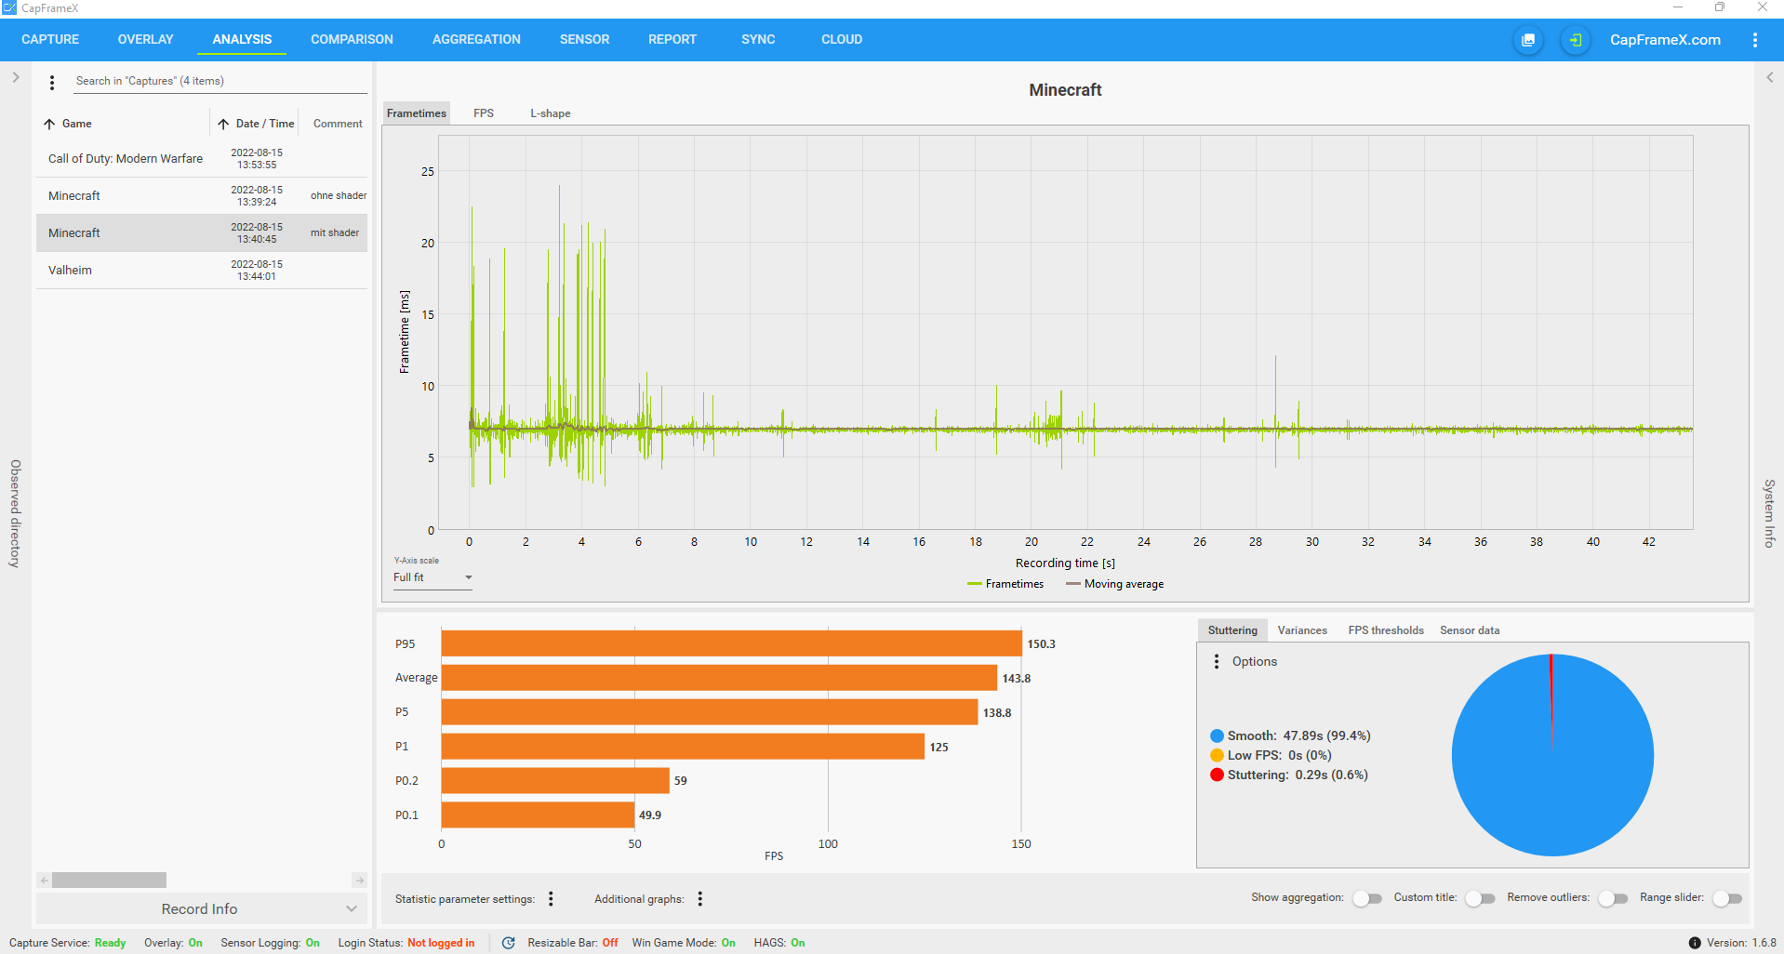Viewport: 1784px width, 954px height.
Task: Open the OVERLAY tab
Action: pos(145,40)
